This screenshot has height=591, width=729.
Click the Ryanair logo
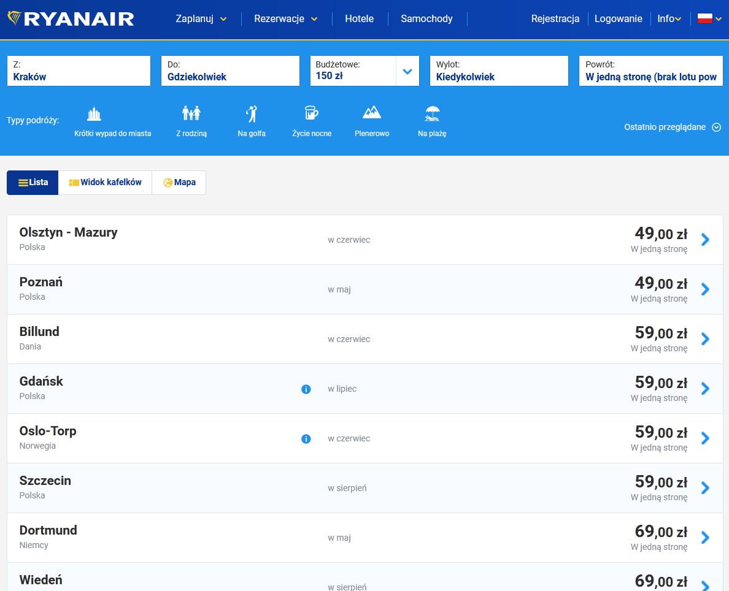click(x=71, y=19)
